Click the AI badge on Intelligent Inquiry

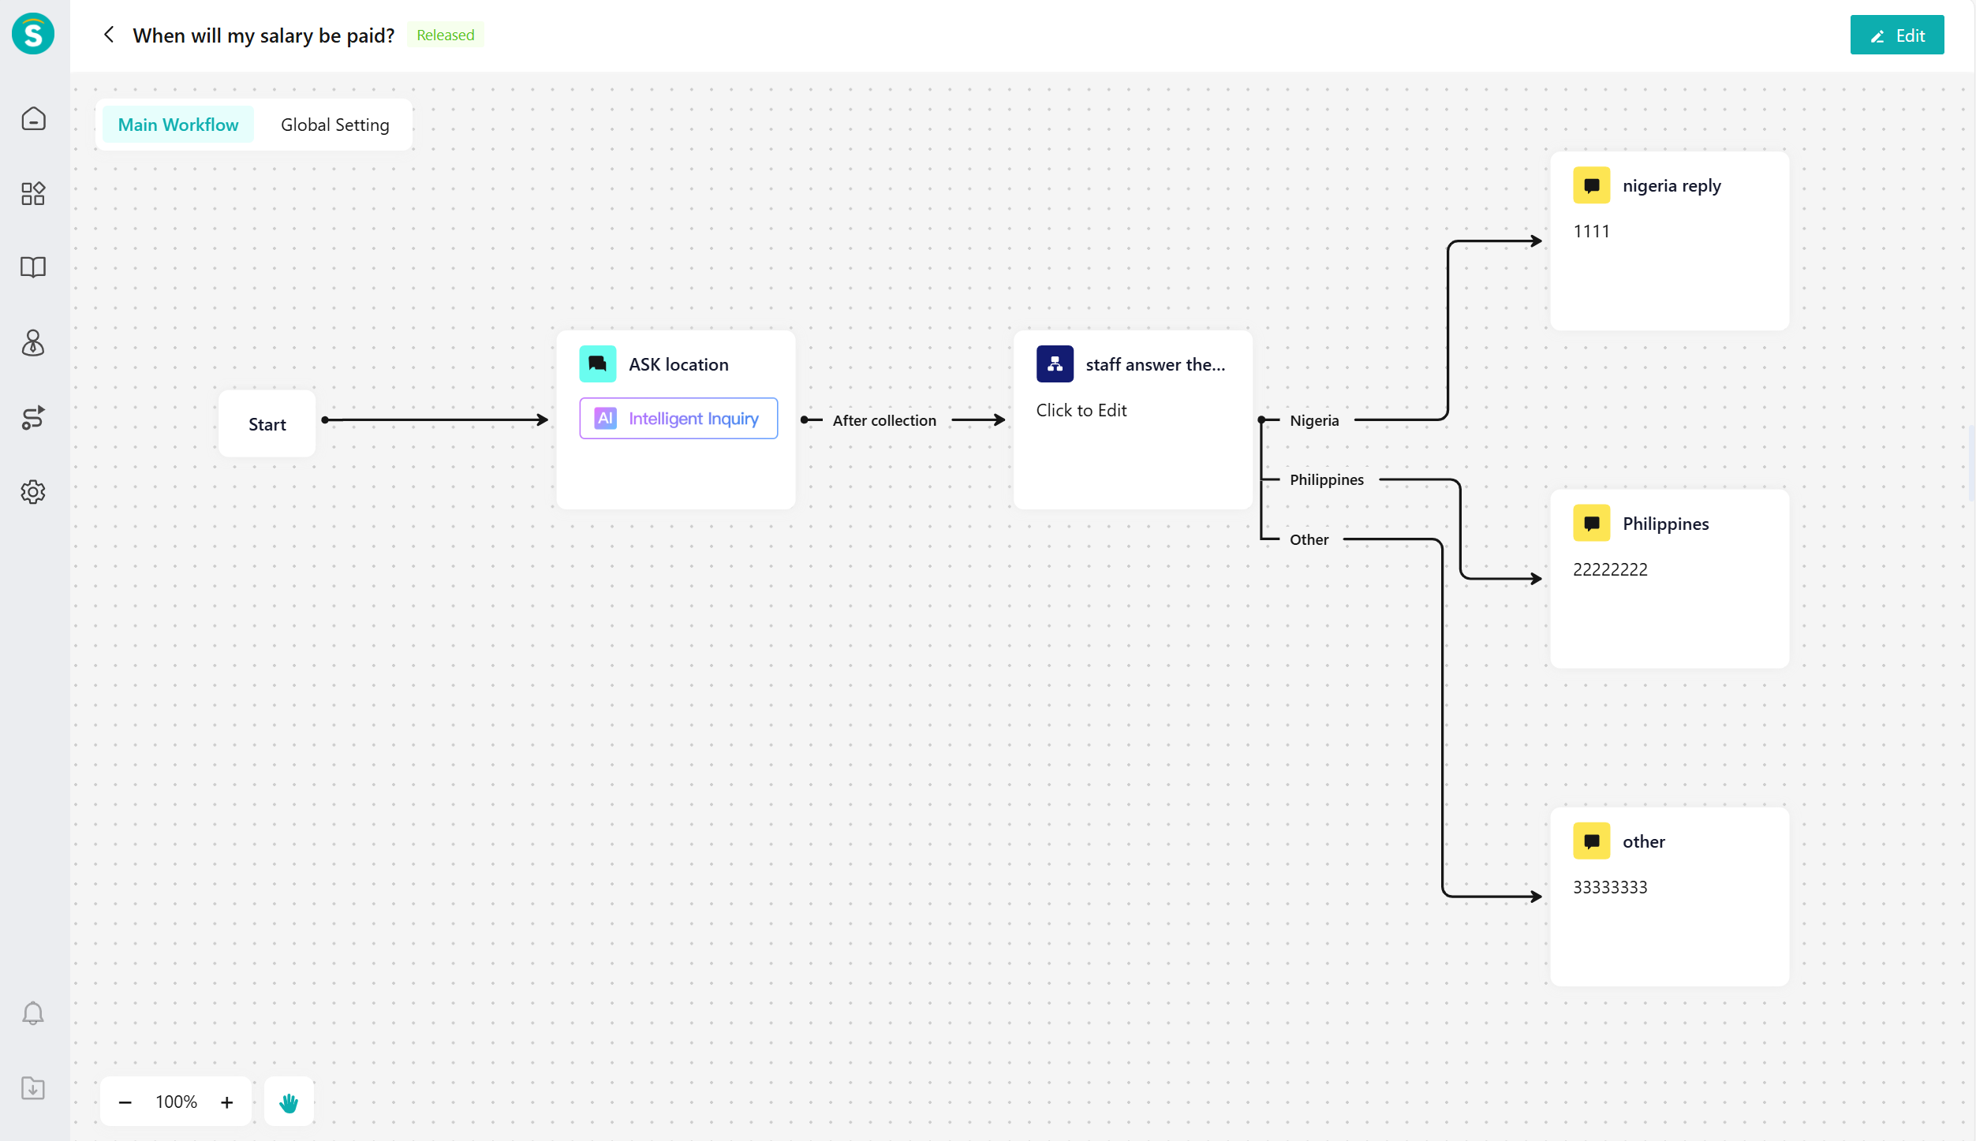click(605, 418)
